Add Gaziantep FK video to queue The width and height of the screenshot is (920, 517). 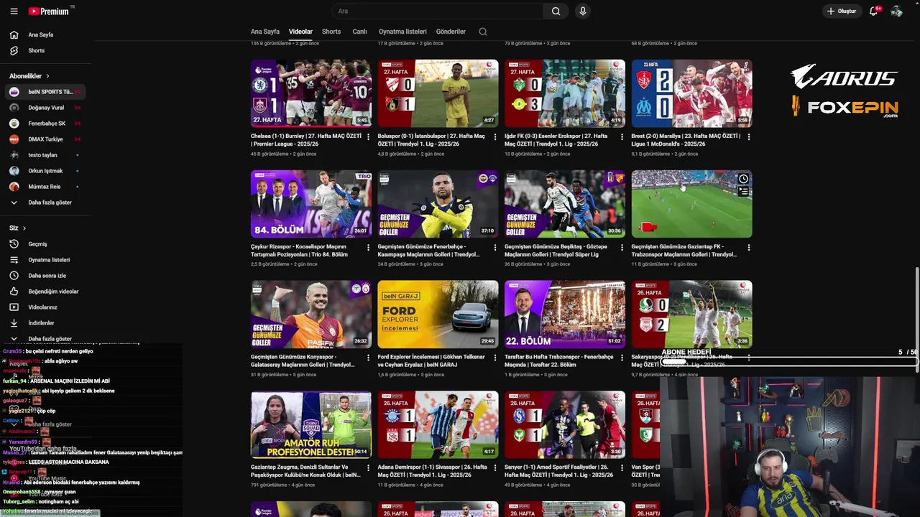click(743, 192)
